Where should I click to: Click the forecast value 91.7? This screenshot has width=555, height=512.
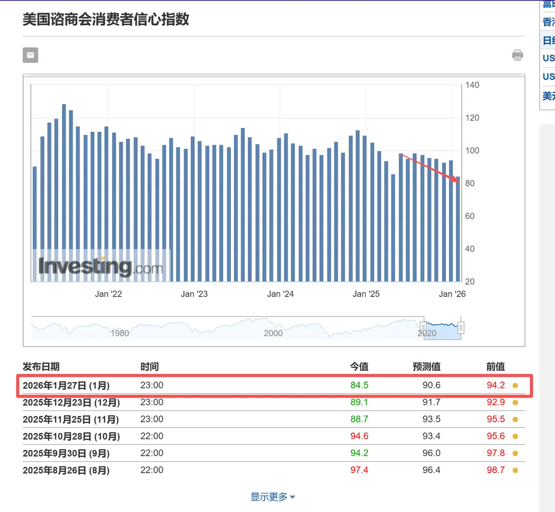[432, 402]
